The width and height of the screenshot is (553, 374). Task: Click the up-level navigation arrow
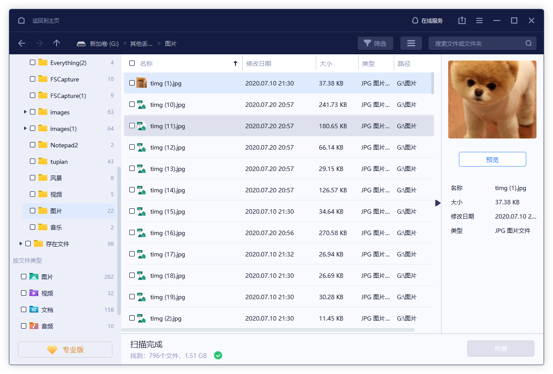(x=56, y=43)
